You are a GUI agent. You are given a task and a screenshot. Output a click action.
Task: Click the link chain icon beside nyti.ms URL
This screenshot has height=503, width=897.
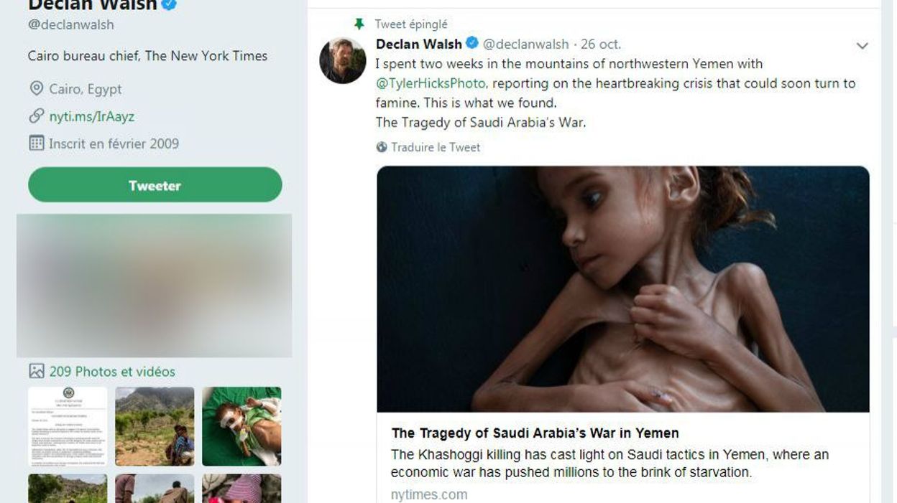(37, 116)
